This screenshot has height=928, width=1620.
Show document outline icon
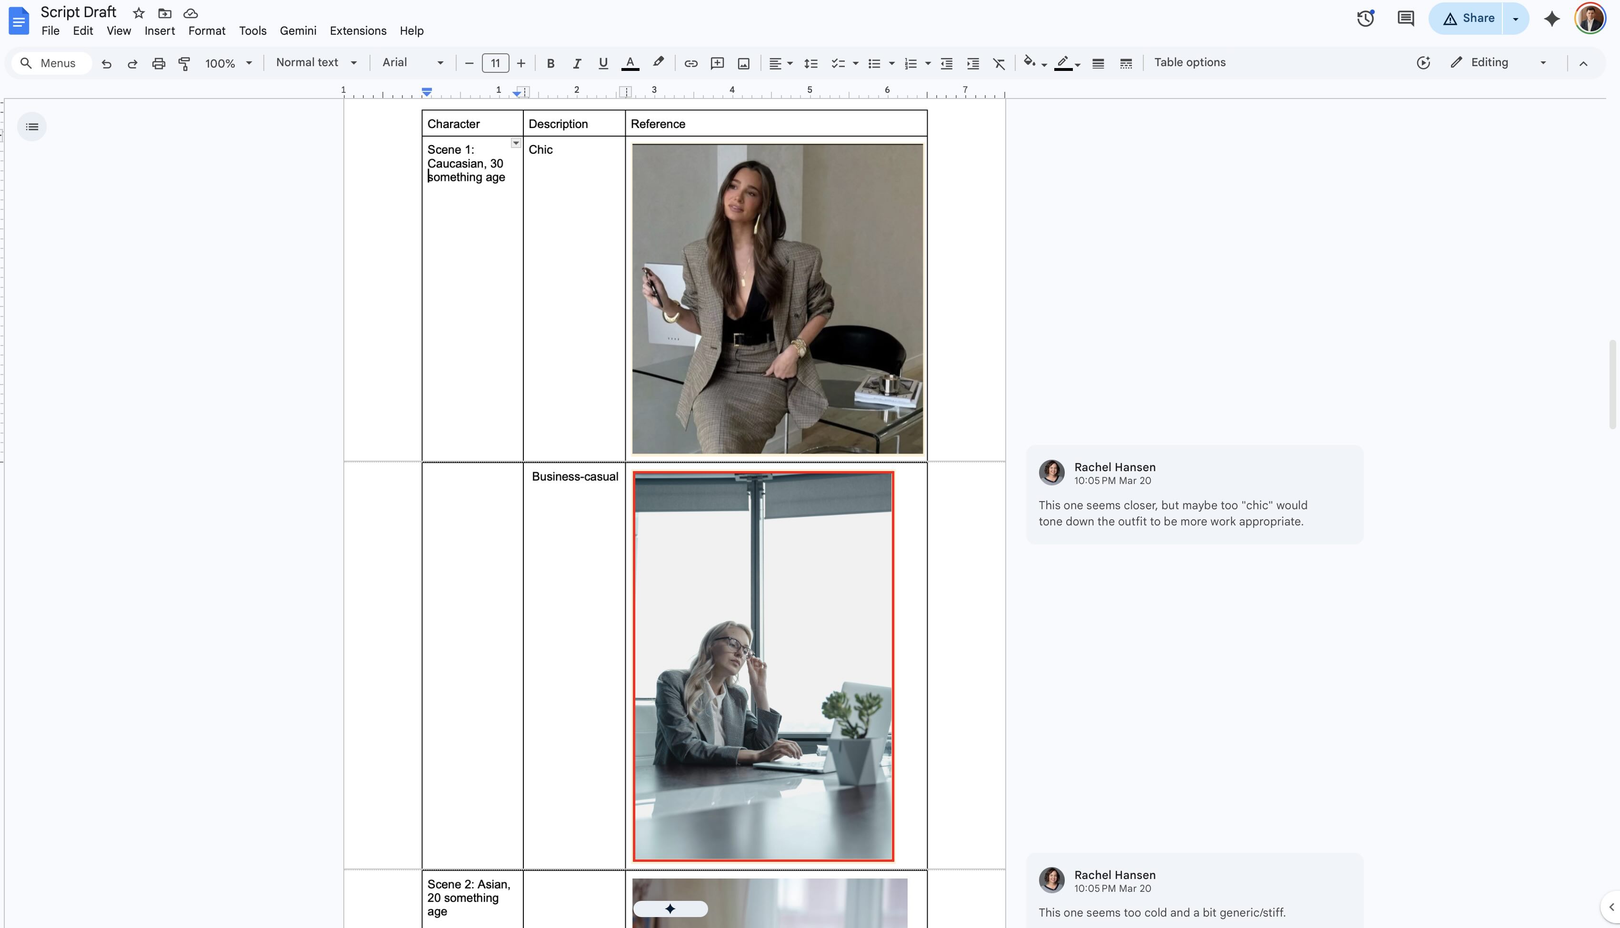click(32, 127)
